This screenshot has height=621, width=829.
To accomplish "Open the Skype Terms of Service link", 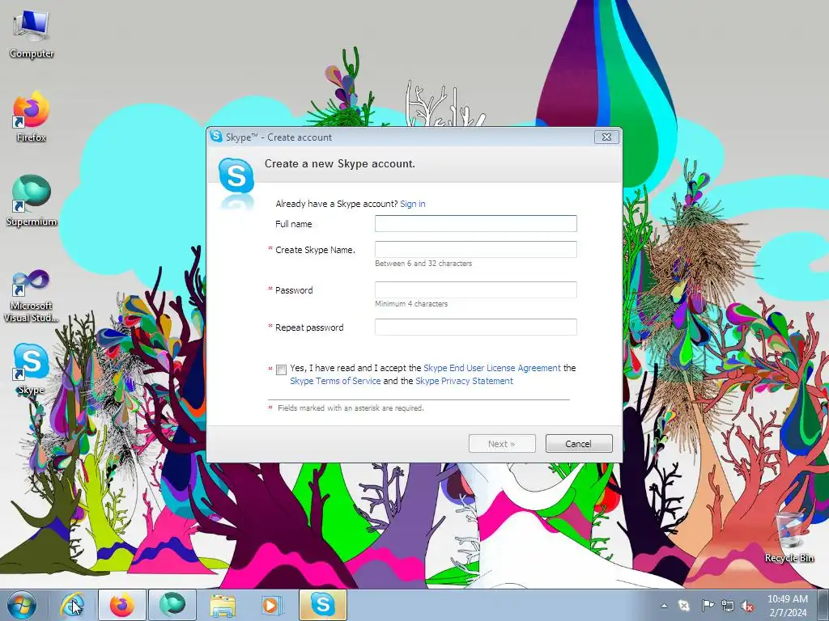I will 335,381.
